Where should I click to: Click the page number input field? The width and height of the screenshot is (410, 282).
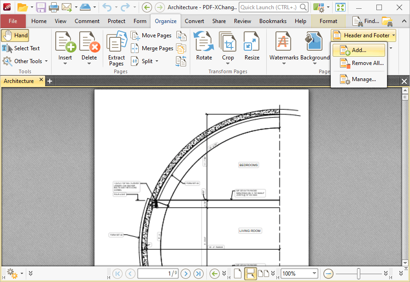click(158, 273)
